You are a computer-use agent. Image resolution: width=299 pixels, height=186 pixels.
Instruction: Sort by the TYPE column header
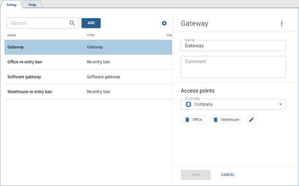90,35
